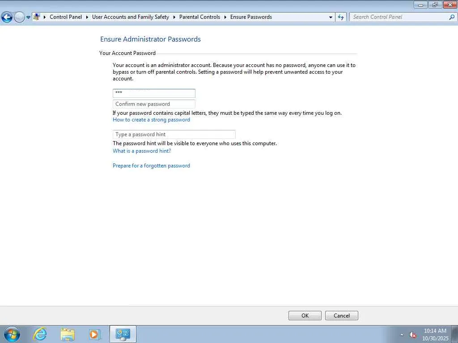Viewport: 458px width, 343px height.
Task: Click the Control Panel icon in address bar
Action: [37, 17]
